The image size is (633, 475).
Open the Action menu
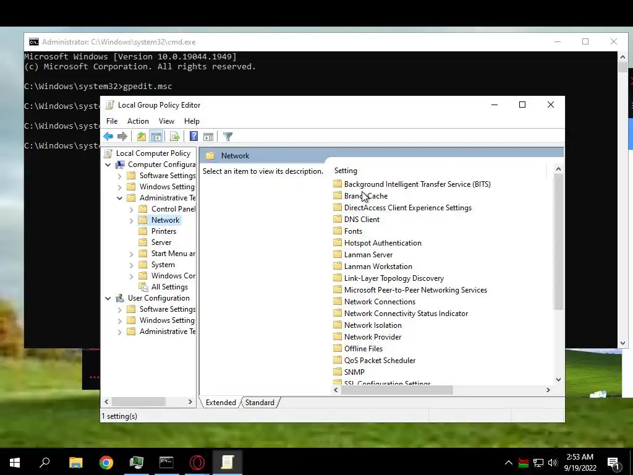[x=138, y=121]
